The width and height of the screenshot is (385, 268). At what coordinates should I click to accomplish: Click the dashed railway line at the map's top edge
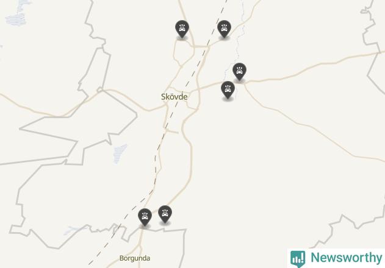225,3
